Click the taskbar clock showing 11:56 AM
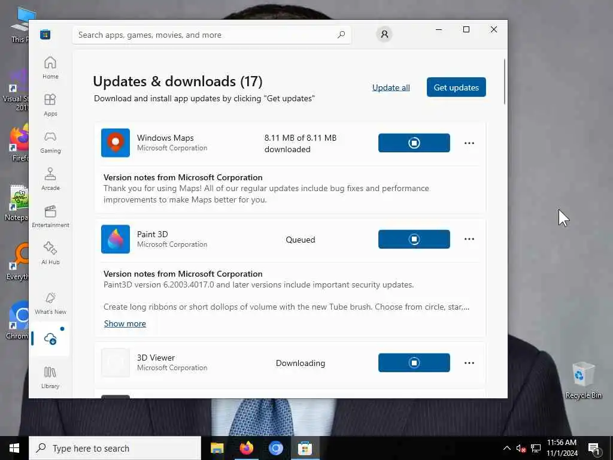 (x=562, y=448)
